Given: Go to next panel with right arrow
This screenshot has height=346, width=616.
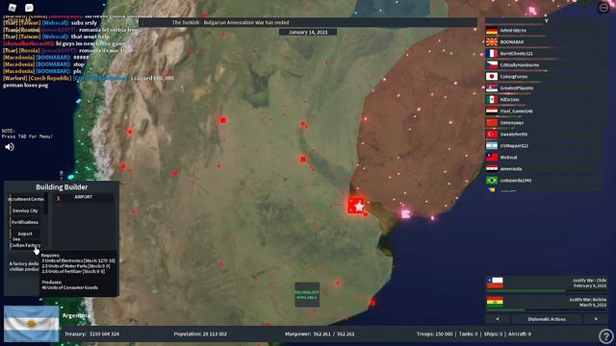Looking at the screenshot, I should click(596, 319).
